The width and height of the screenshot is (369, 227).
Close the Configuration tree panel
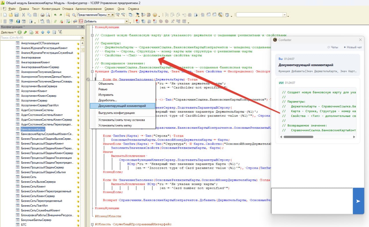click(82, 27)
